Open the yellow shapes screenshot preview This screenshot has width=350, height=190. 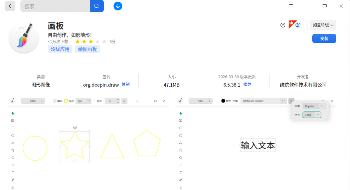click(88, 143)
